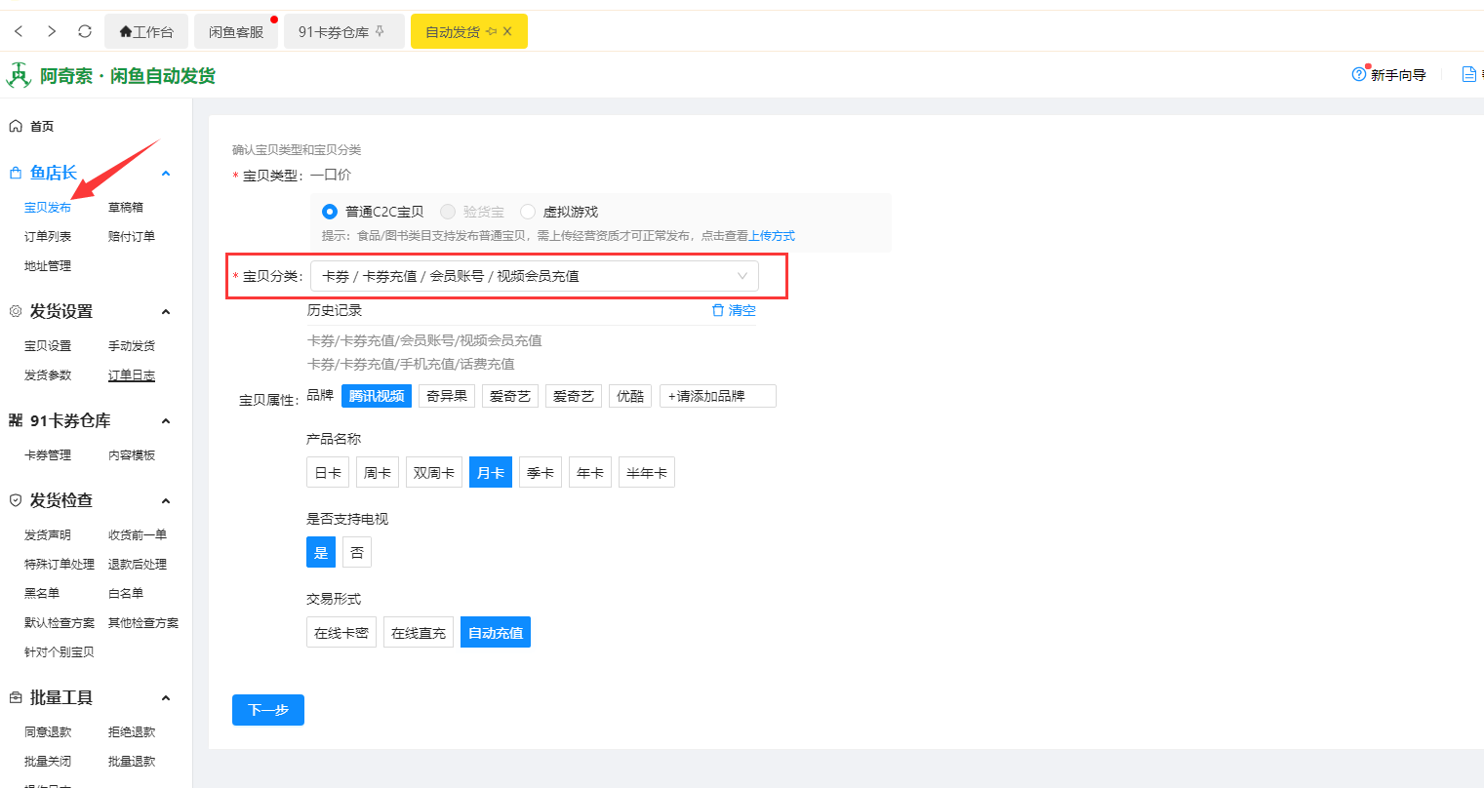
Task: Choose 在线卡密 trade form
Action: 341,632
